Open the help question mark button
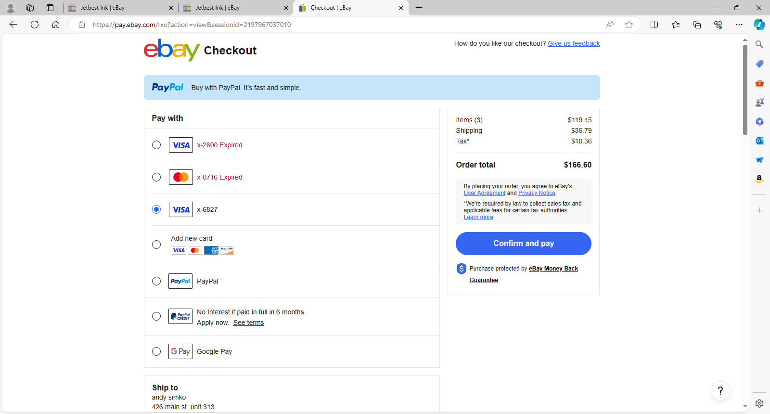The image size is (770, 414). (x=720, y=391)
